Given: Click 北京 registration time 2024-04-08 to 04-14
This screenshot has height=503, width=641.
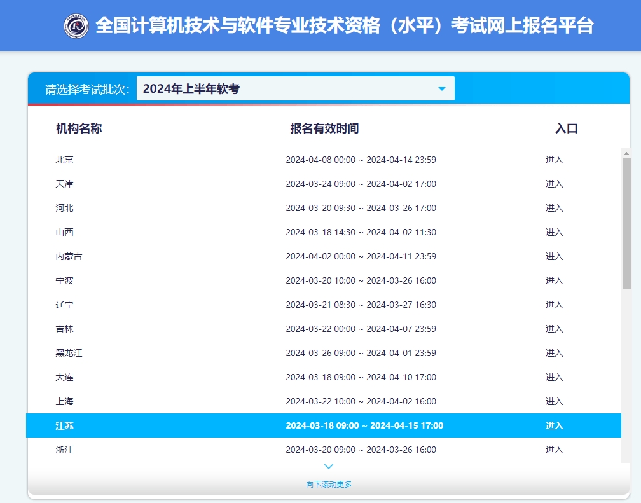Looking at the screenshot, I should [361, 160].
